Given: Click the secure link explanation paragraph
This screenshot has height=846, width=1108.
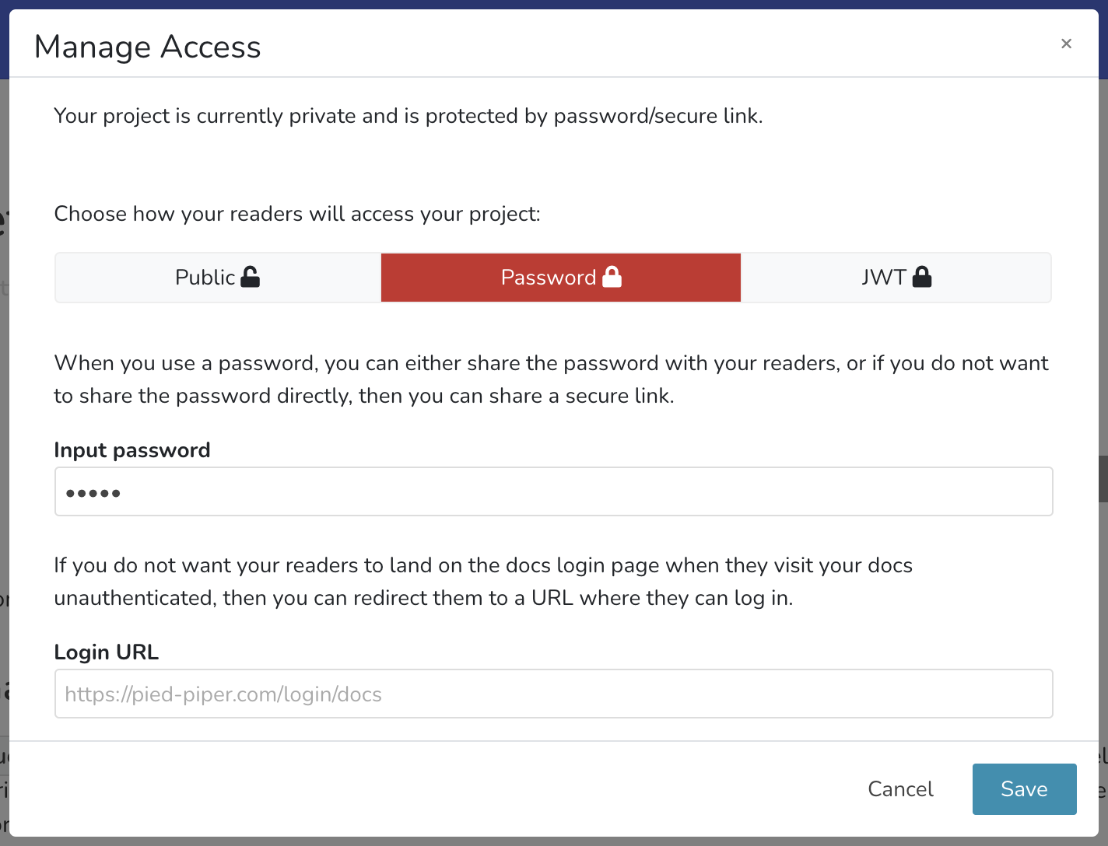Looking at the screenshot, I should (x=551, y=379).
